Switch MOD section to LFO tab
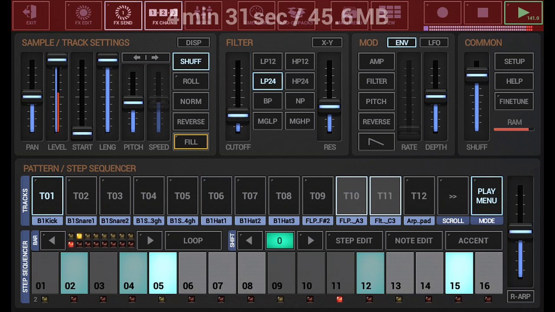Image resolution: width=555 pixels, height=312 pixels. 434,43
